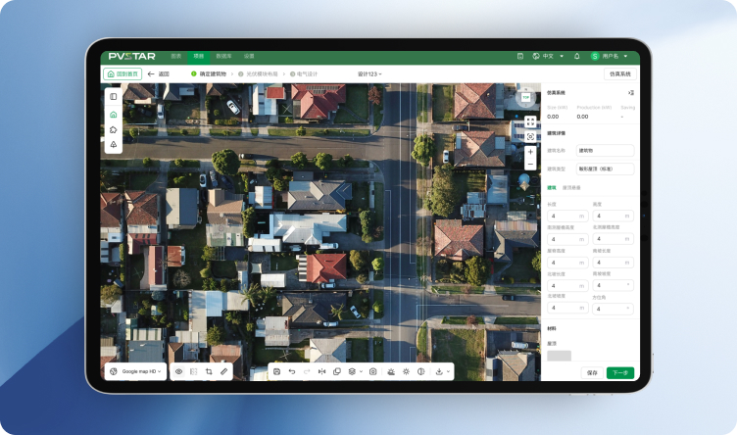Select the ruler measure tool
This screenshot has height=435, width=737.
(223, 372)
